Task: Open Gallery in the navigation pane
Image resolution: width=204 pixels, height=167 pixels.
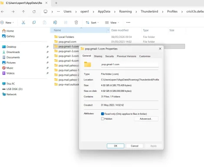Action: (8, 36)
